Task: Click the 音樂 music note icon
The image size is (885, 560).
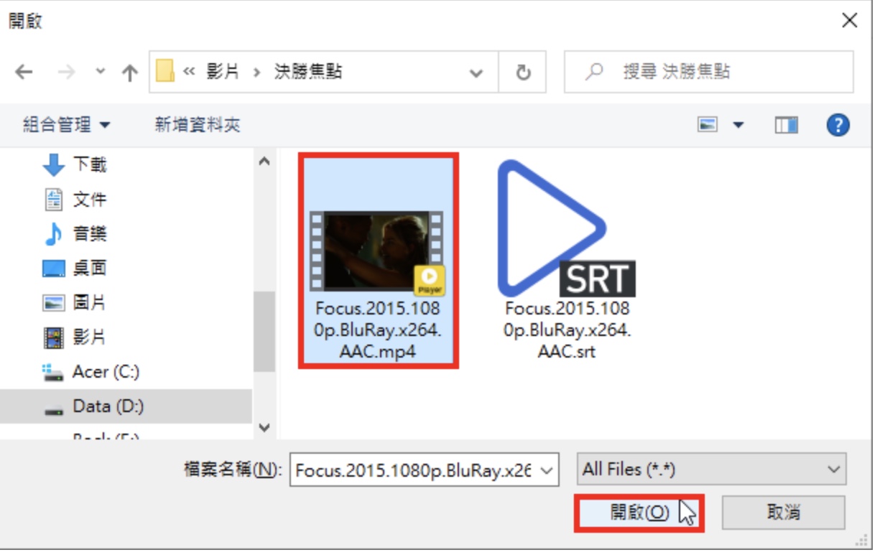Action: pos(54,234)
